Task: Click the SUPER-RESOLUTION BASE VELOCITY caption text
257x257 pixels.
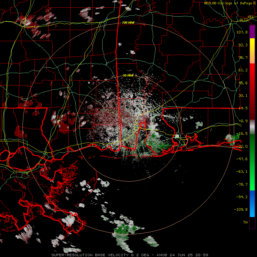Action: point(90,255)
